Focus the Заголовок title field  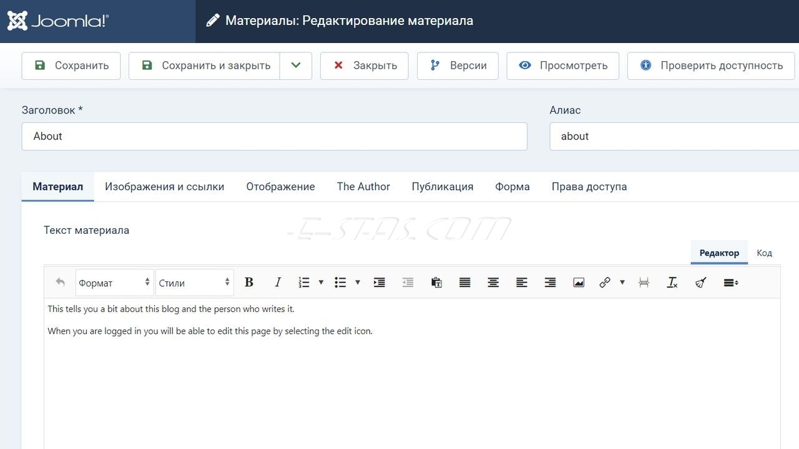point(274,136)
